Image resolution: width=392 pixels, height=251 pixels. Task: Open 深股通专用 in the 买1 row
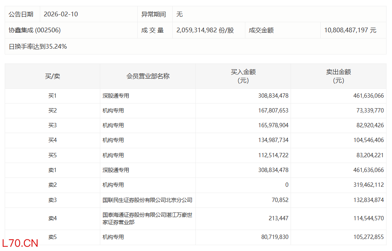click(116, 96)
